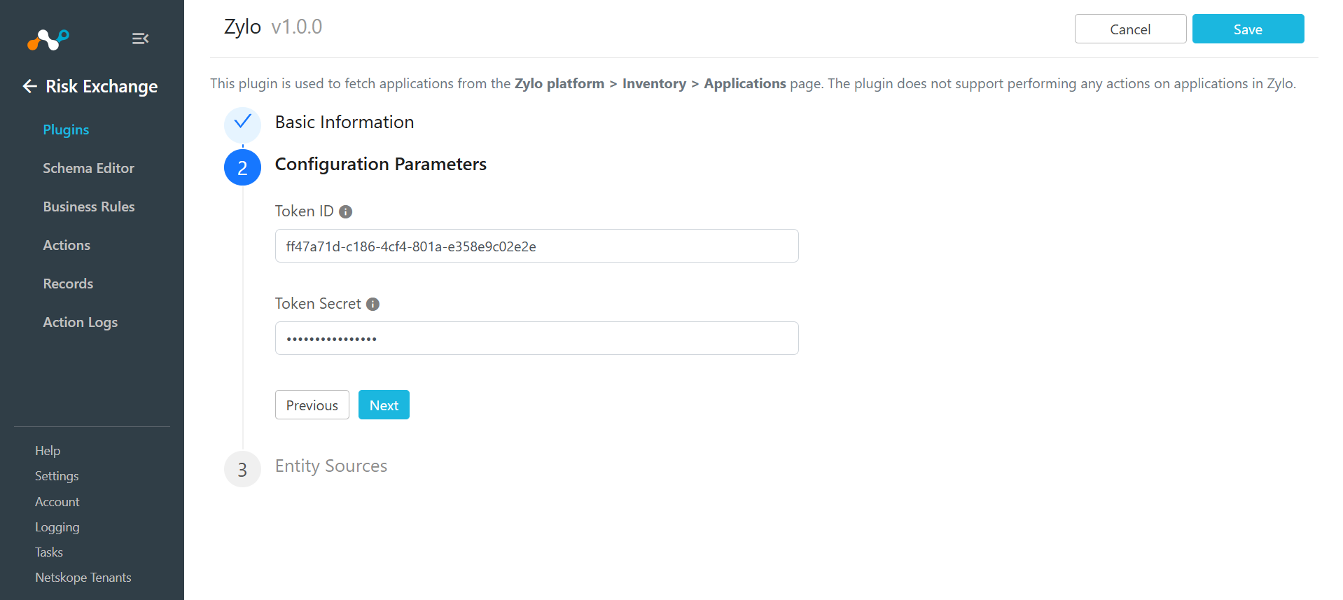
Task: Open Business Rules page
Action: coord(89,207)
